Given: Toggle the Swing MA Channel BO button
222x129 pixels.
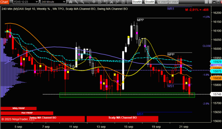Looking at the screenshot, I should tap(43, 119).
